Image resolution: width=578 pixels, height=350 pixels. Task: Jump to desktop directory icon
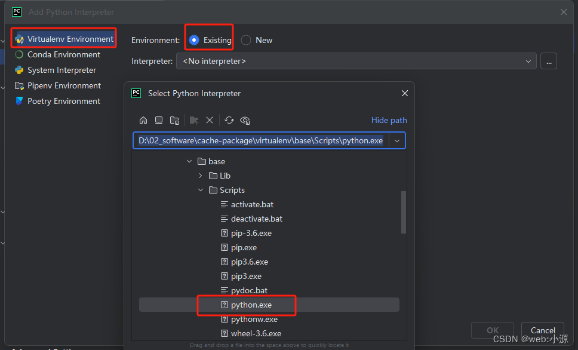158,120
